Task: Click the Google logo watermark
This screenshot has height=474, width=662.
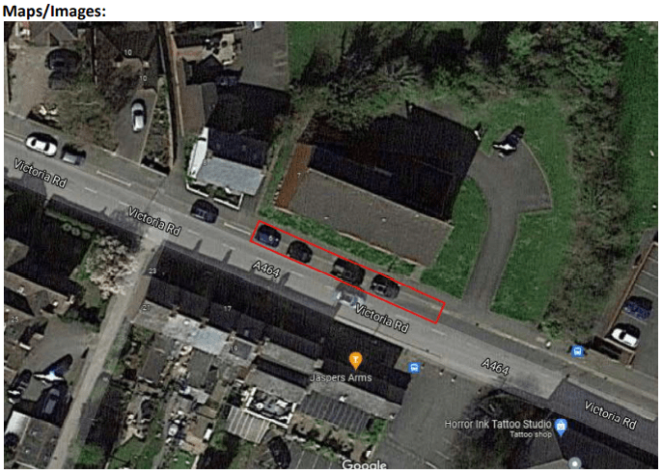Action: 365,465
